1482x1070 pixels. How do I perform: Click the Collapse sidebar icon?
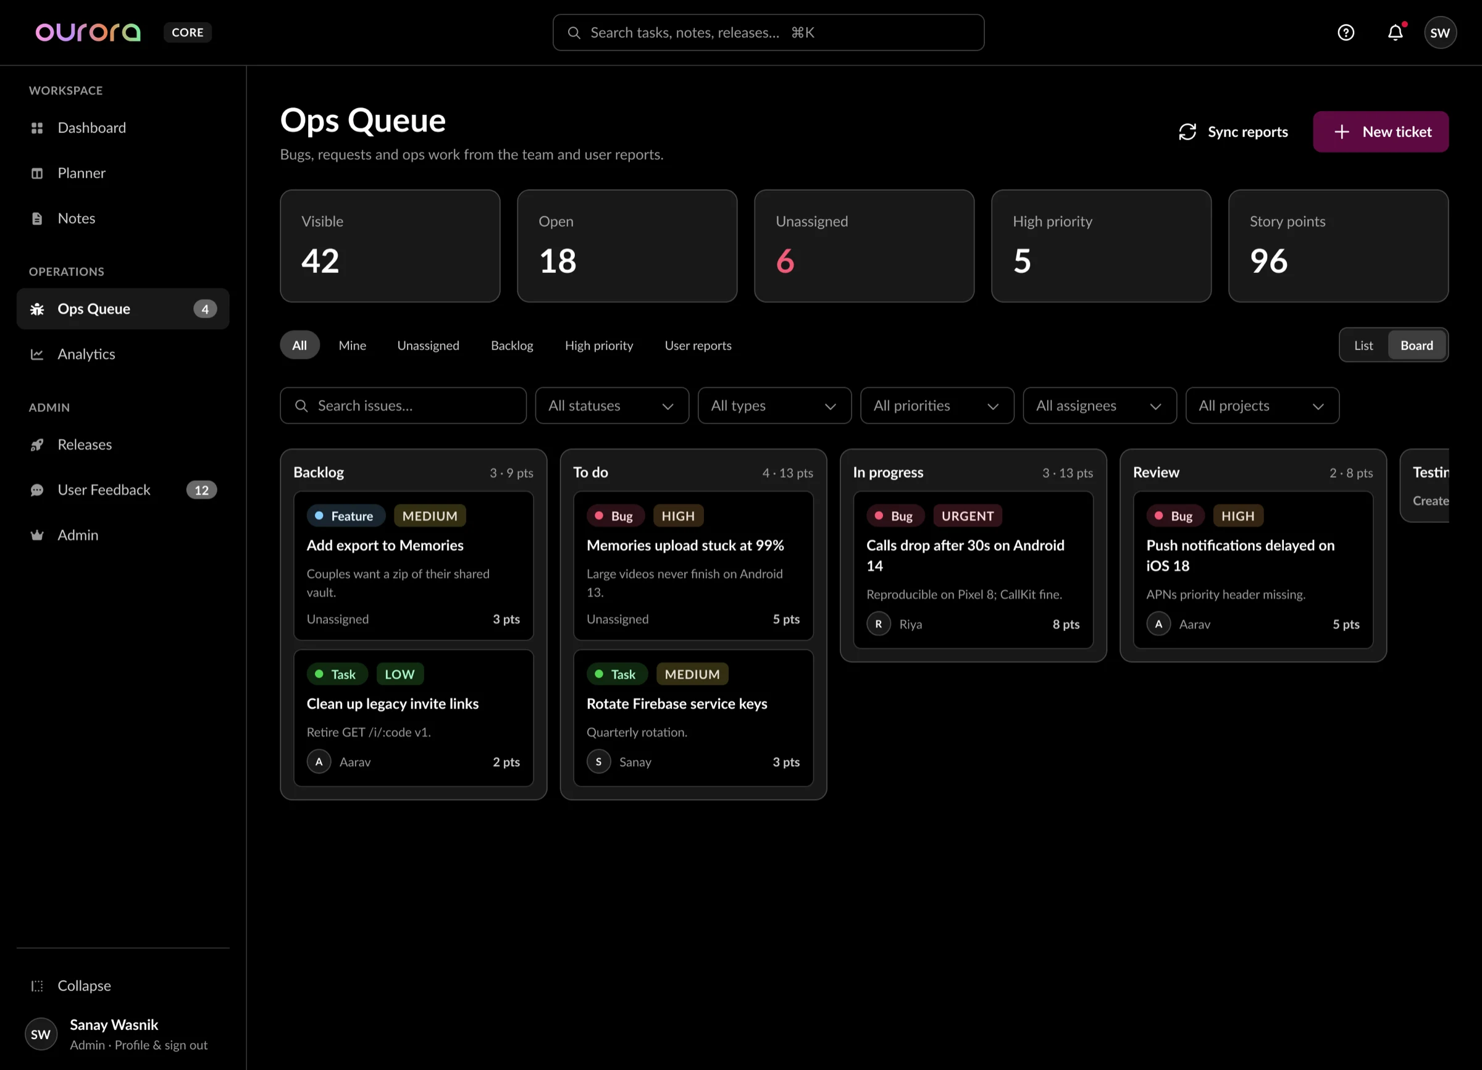(x=37, y=986)
